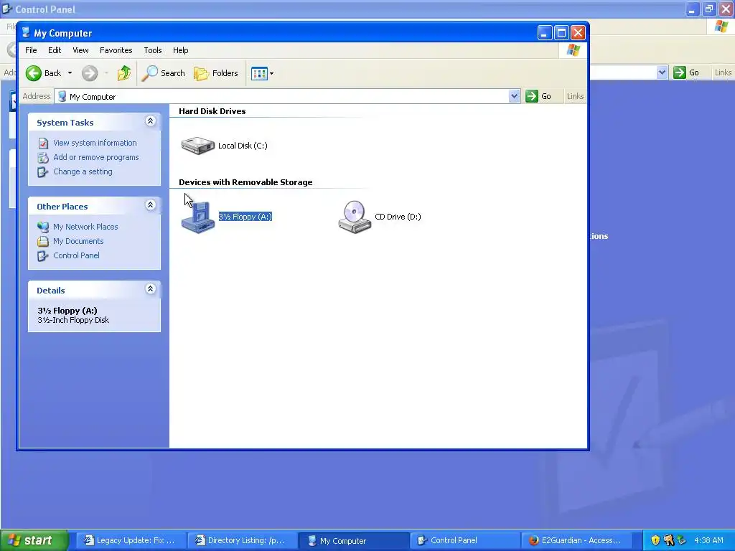The height and width of the screenshot is (551, 735).
Task: Select the 3½ Floppy (A:) drive icon
Action: click(x=198, y=217)
